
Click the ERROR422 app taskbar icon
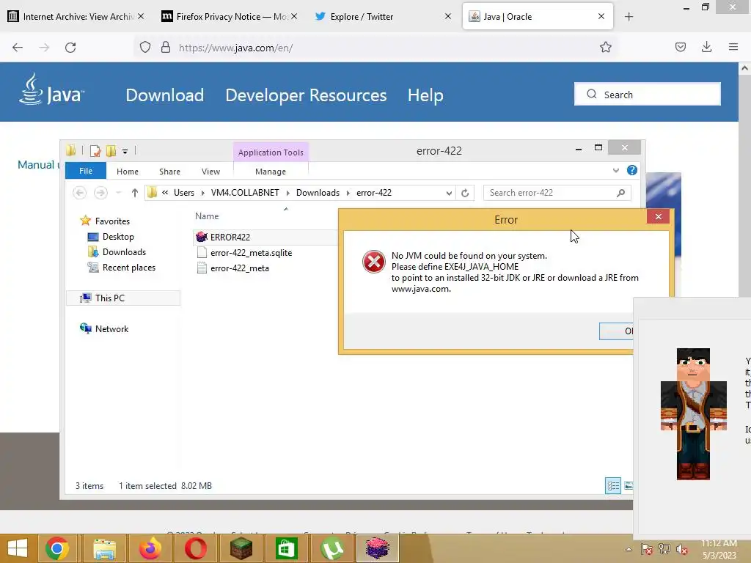pos(378,548)
